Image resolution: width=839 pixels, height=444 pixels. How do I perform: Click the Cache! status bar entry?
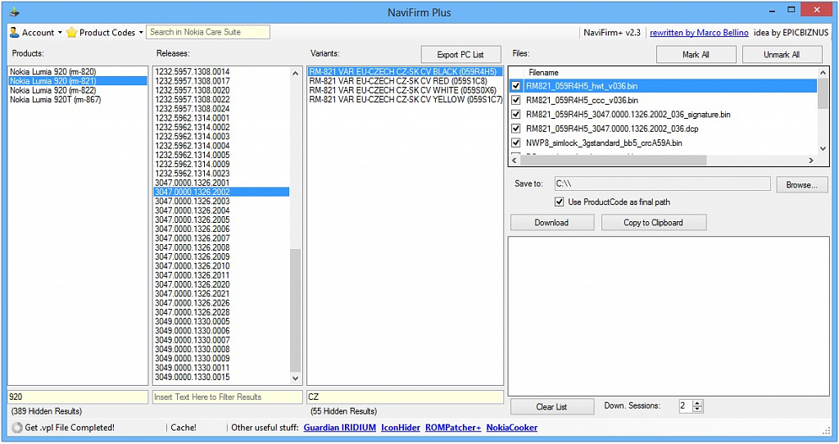pos(184,428)
